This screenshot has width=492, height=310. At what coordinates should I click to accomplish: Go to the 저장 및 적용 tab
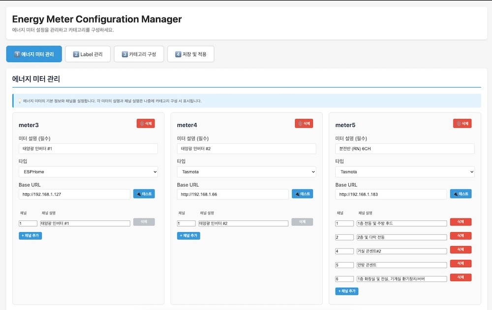190,54
